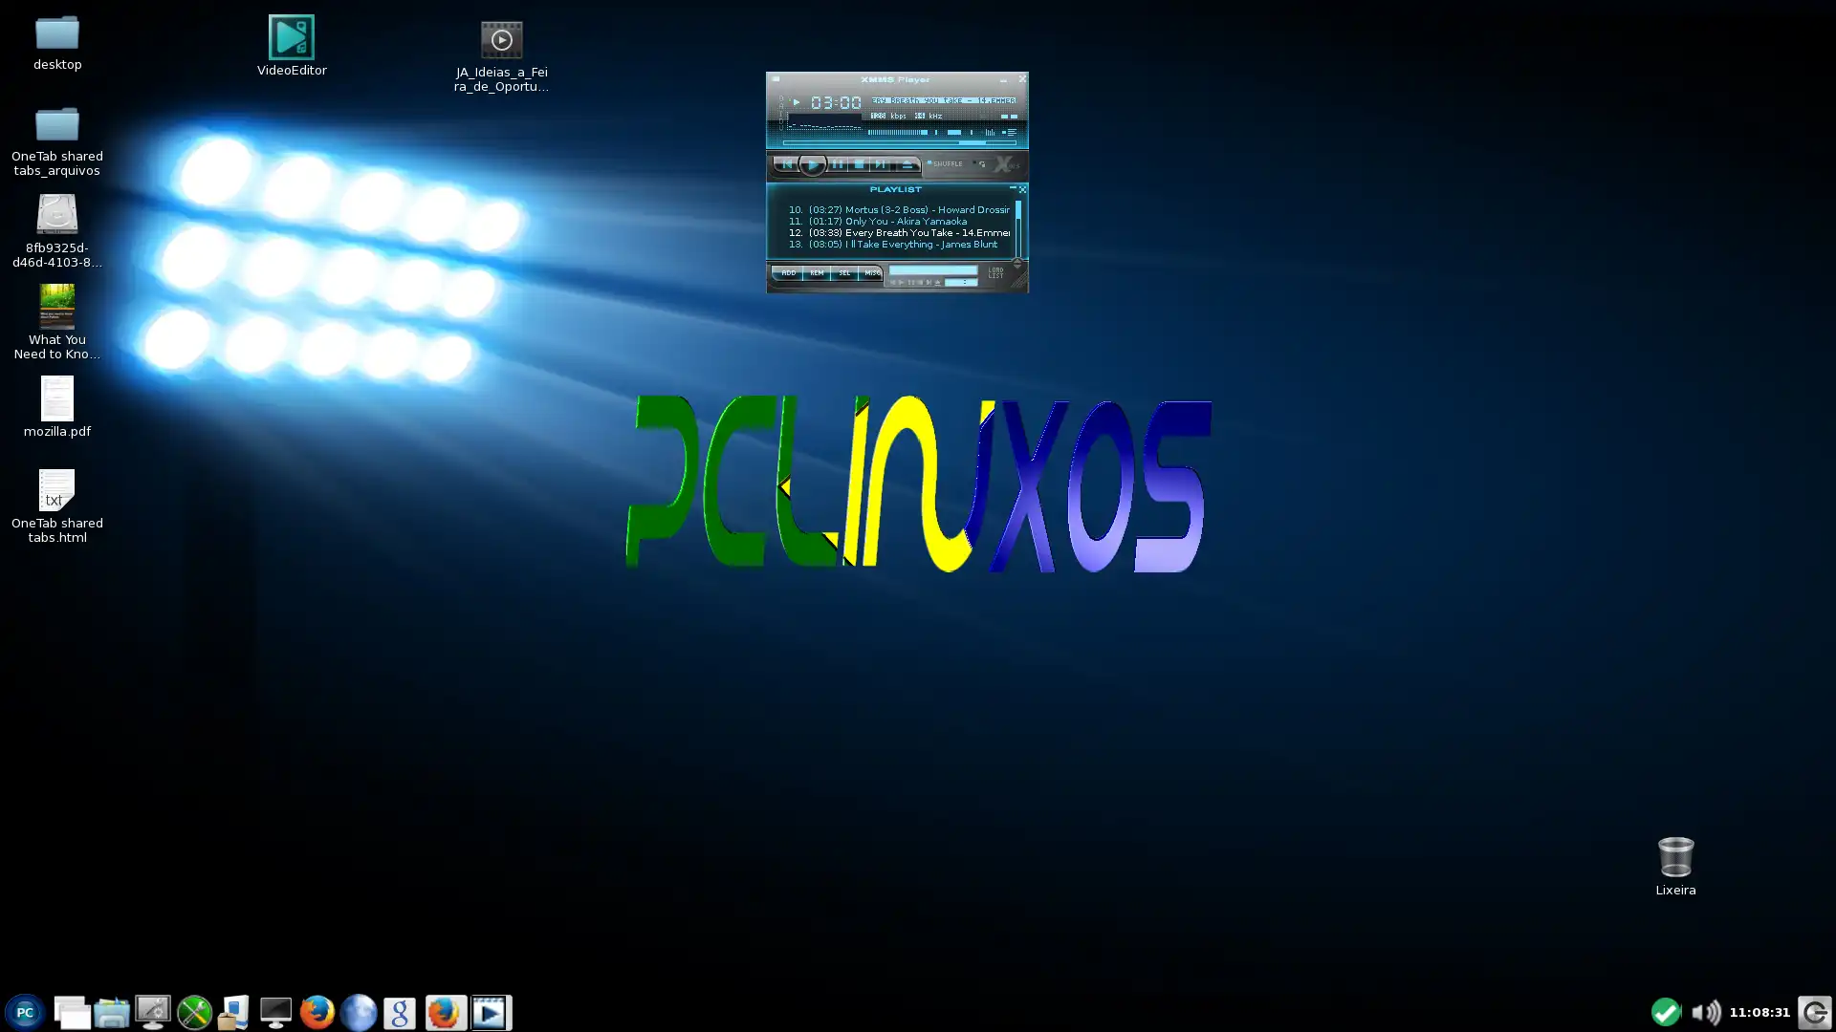
Task: Open the playlist ADD menu
Action: (x=789, y=272)
